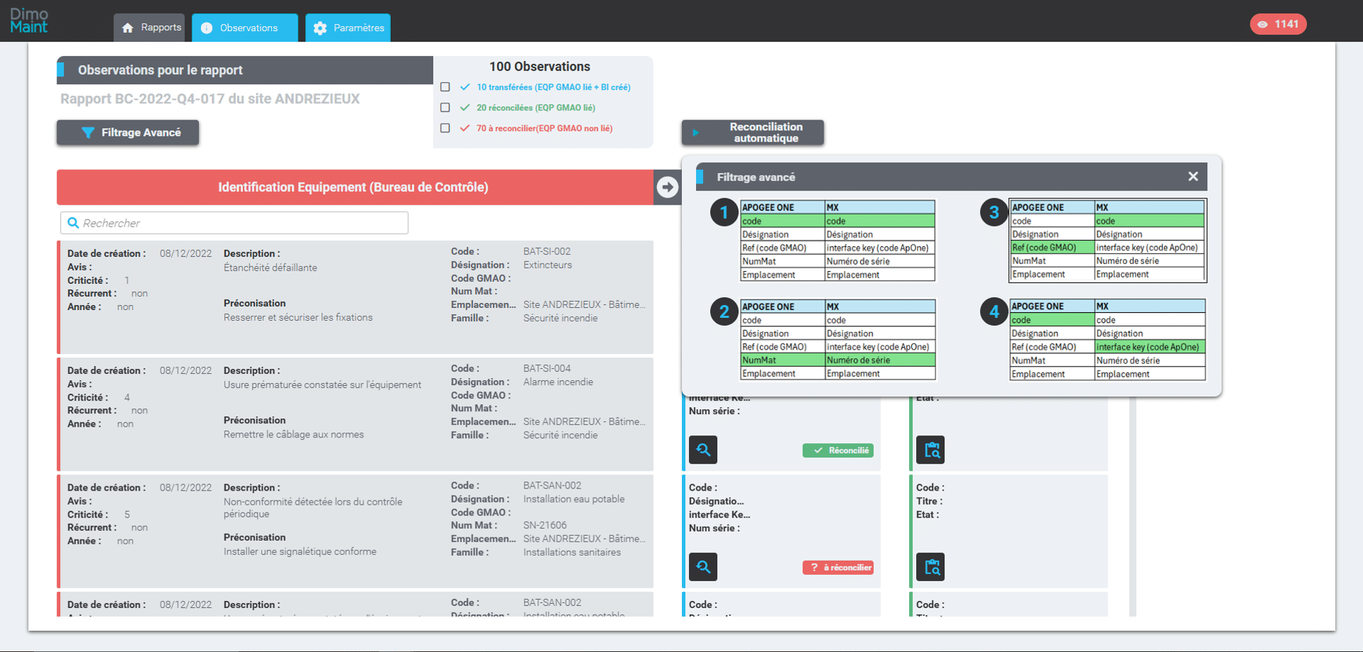The image size is (1363, 652).
Task: Tick the '10 transférées' checkbox
Action: (445, 87)
